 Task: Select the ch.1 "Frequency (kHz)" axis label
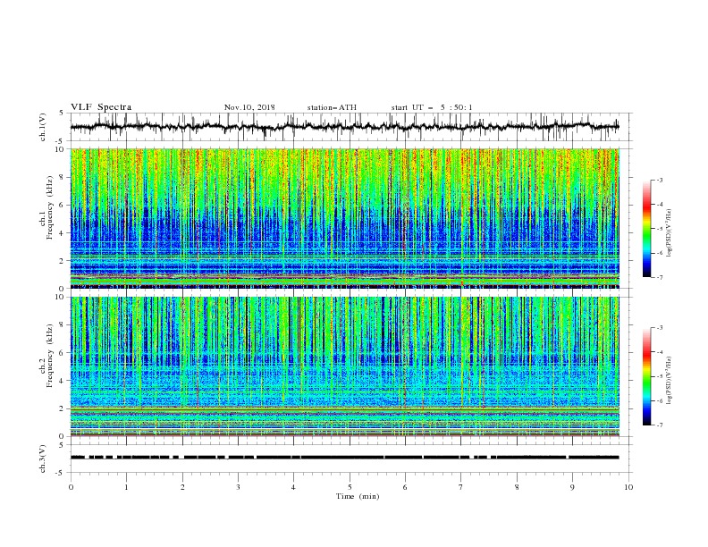click(50, 207)
